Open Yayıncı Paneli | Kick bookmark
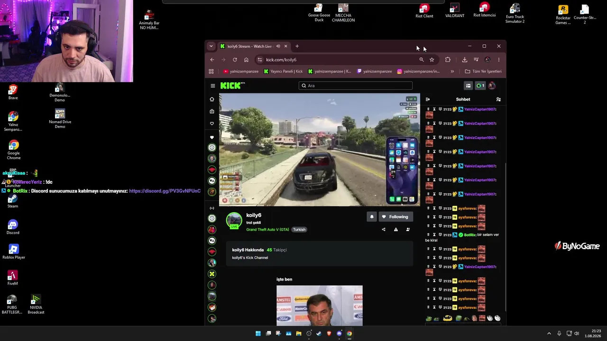This screenshot has height=341, width=607. 283,72
